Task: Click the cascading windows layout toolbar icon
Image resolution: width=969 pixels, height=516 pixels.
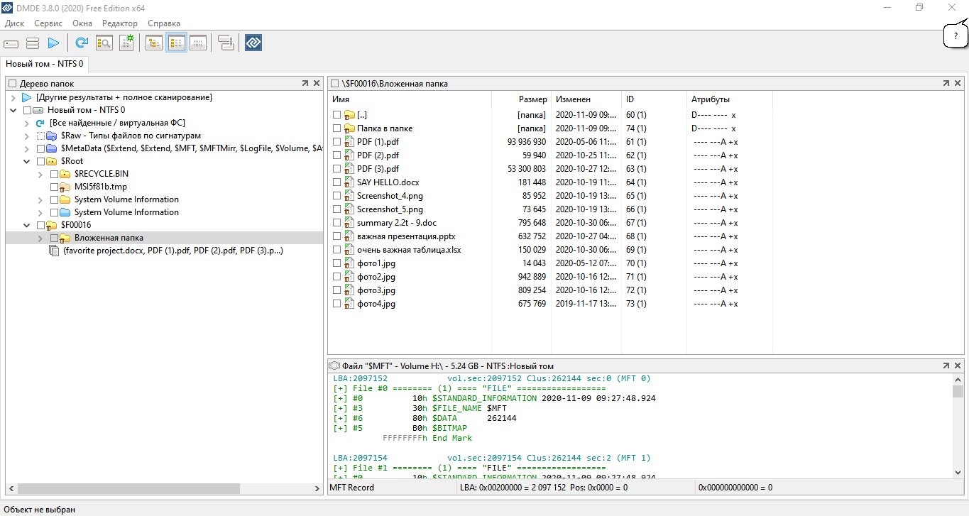Action: tap(226, 43)
